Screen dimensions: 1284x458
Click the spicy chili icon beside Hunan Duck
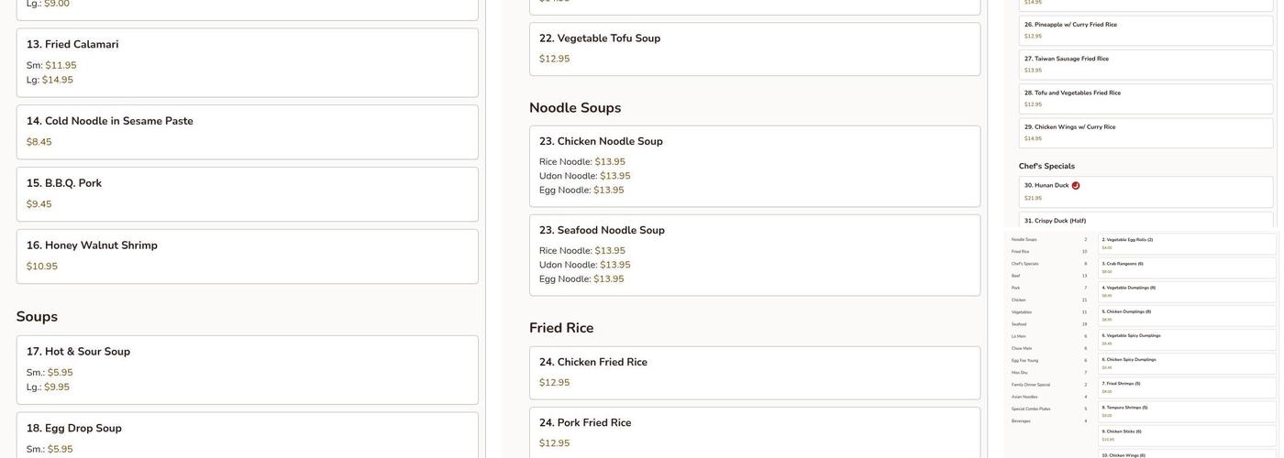(x=1076, y=186)
